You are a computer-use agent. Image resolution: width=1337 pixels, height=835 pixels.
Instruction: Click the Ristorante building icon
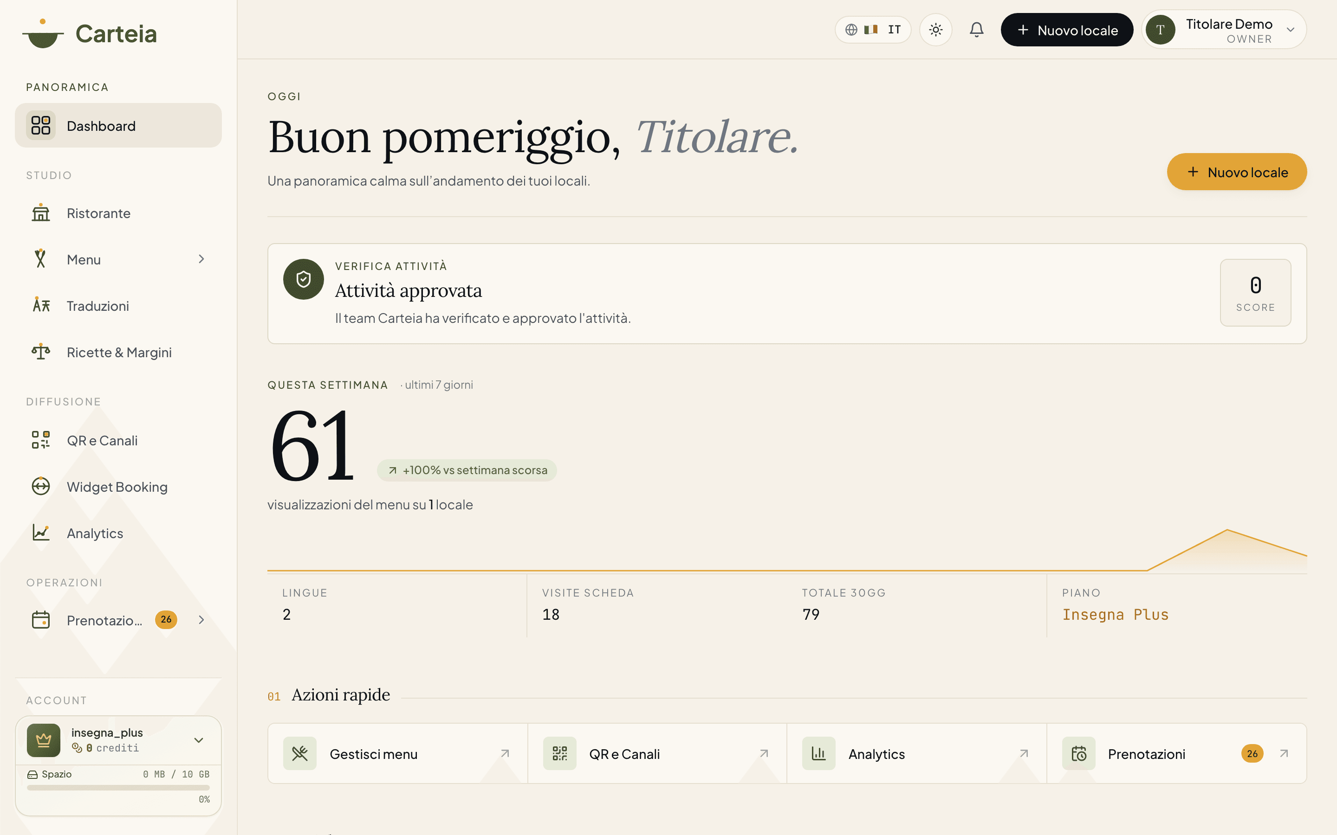tap(41, 212)
